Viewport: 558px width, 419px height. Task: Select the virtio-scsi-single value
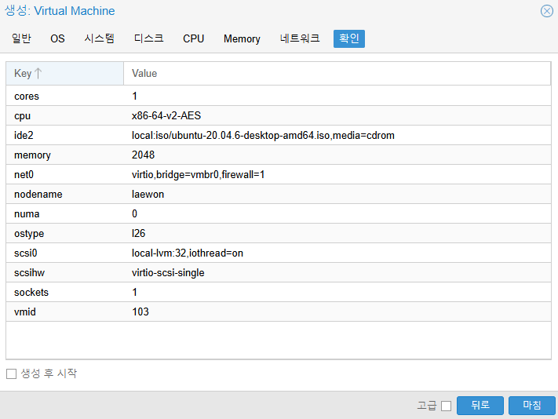pos(168,273)
